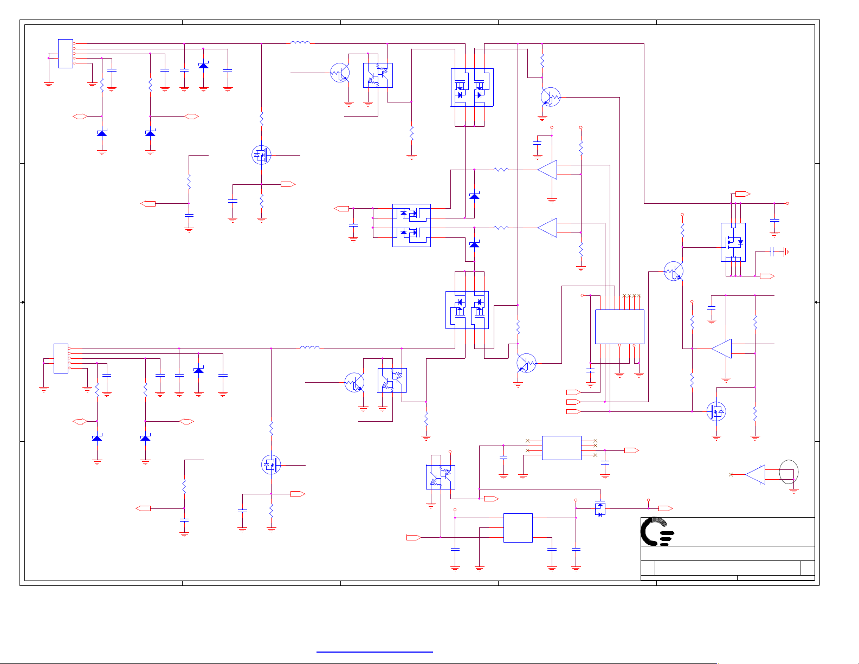The image size is (859, 664).
Task: Select the IC with five no-connect pins on top
Action: [x=619, y=327]
